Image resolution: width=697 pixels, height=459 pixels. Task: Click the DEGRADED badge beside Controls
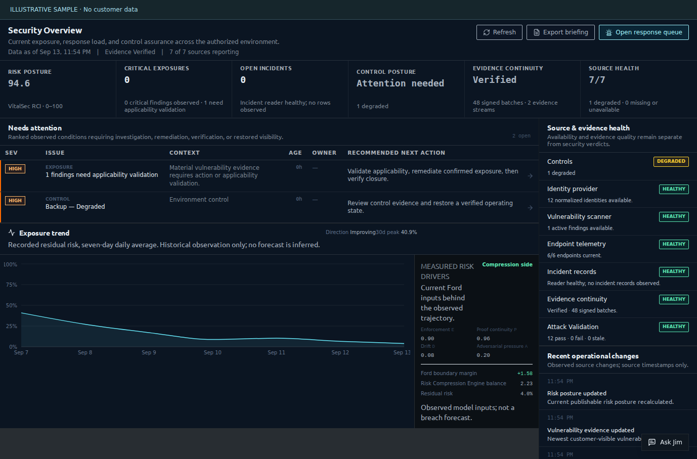point(671,161)
